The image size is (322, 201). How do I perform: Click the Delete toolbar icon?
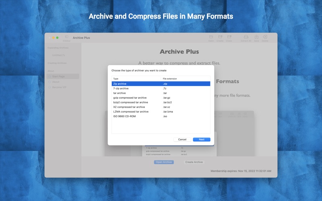coord(265,37)
